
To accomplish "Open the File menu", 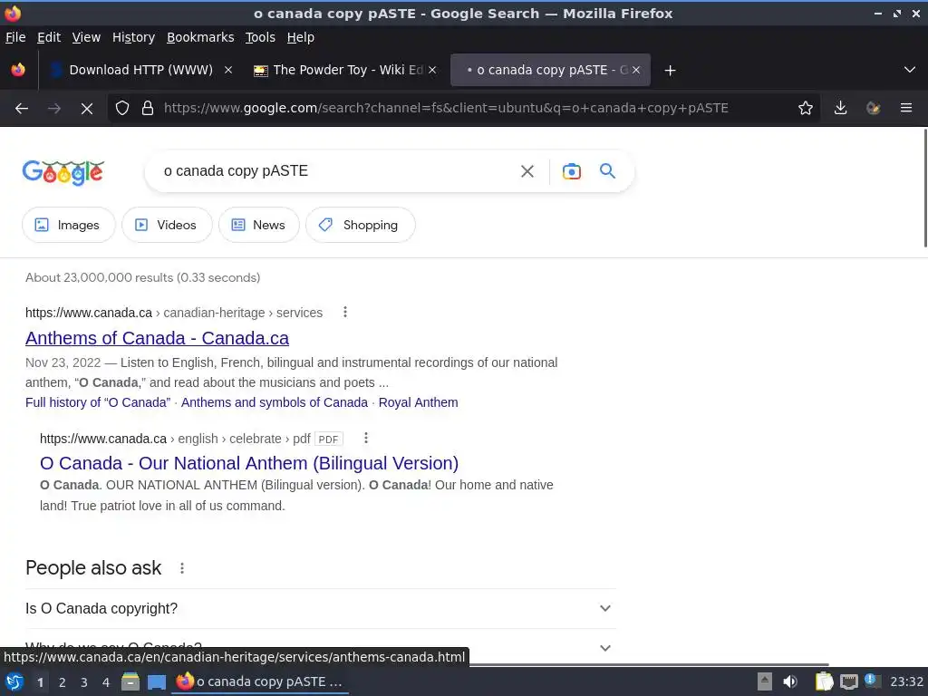I will click(15, 37).
